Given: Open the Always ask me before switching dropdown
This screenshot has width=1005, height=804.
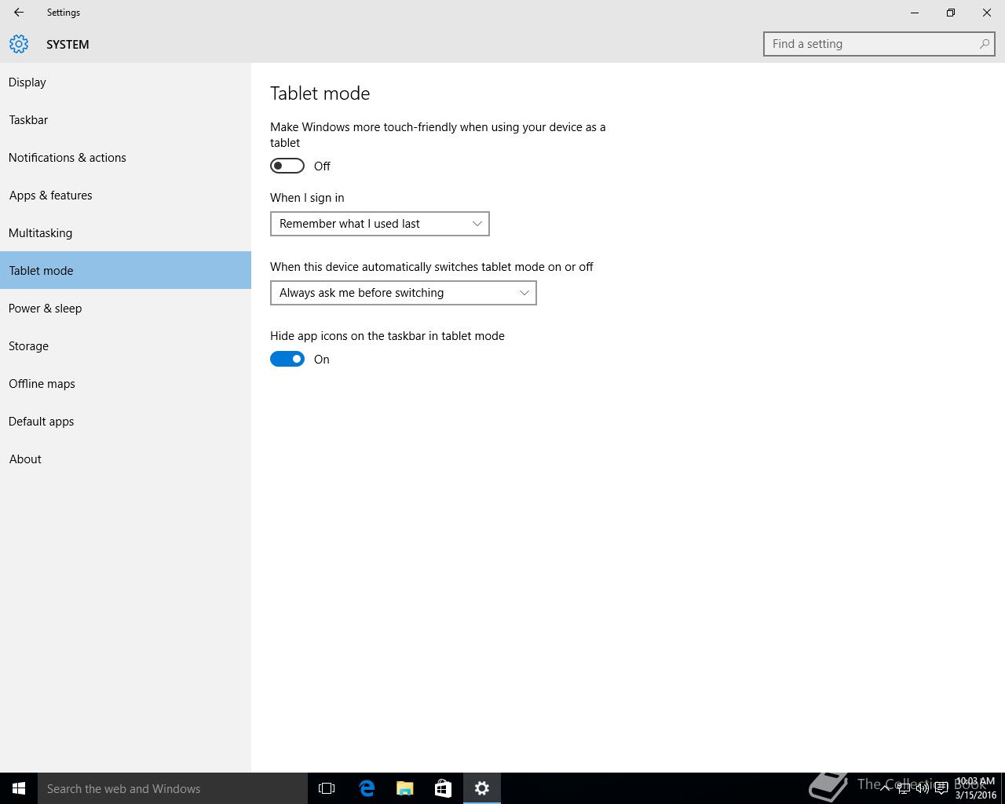Looking at the screenshot, I should [404, 293].
